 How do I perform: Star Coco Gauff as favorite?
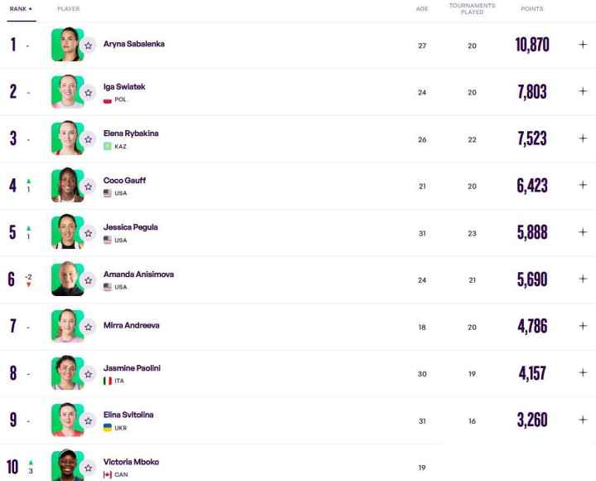pyautogui.click(x=88, y=186)
